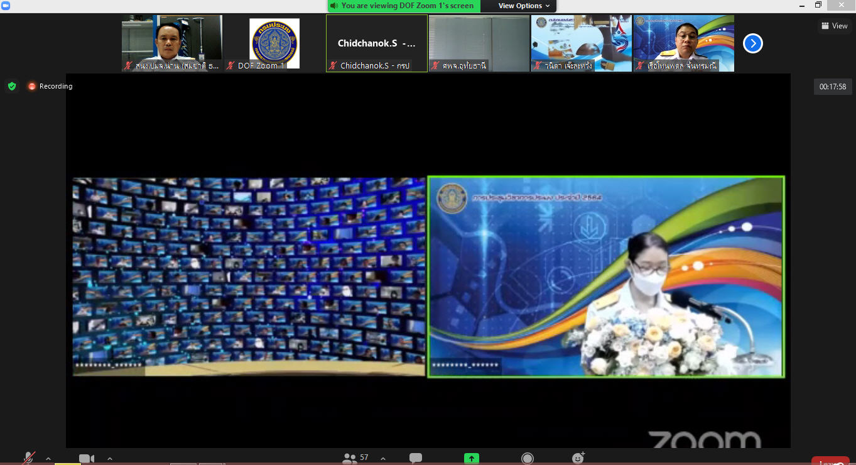Image resolution: width=856 pixels, height=465 pixels.
Task: Unmute the microphone in the bottom toolbar
Action: tap(28, 459)
